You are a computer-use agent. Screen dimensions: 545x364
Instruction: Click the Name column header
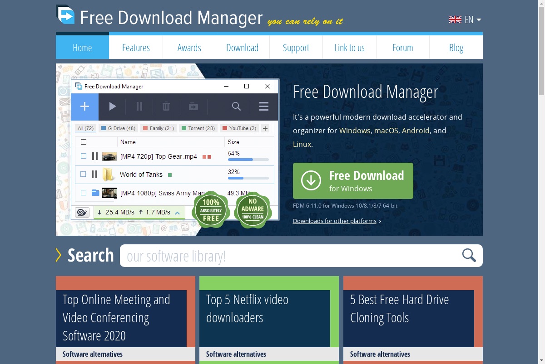(x=128, y=142)
